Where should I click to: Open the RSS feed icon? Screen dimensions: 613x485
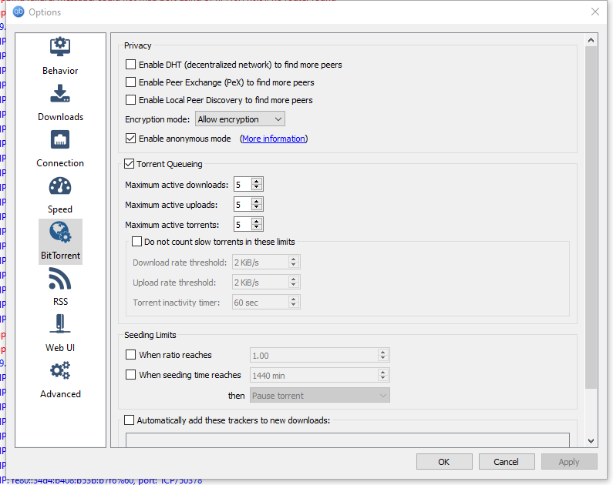pos(60,278)
